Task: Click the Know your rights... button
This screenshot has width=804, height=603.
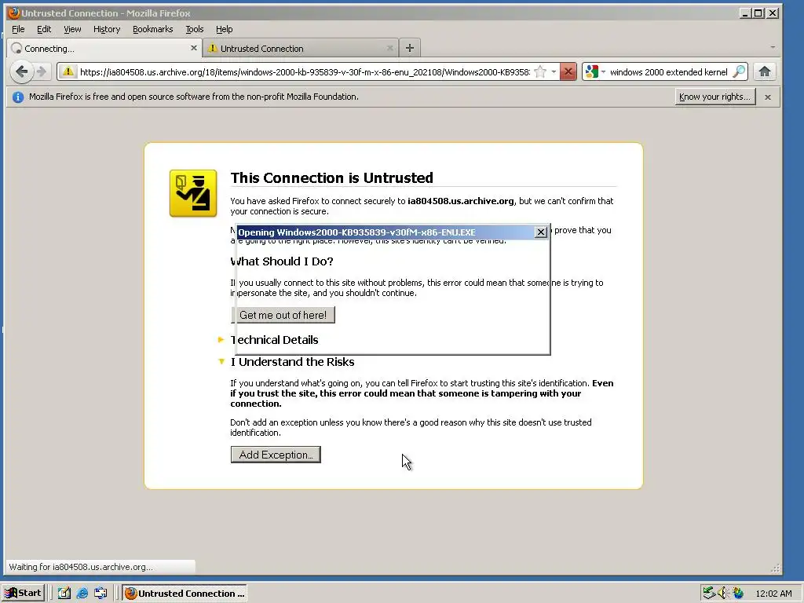Action: tap(714, 97)
